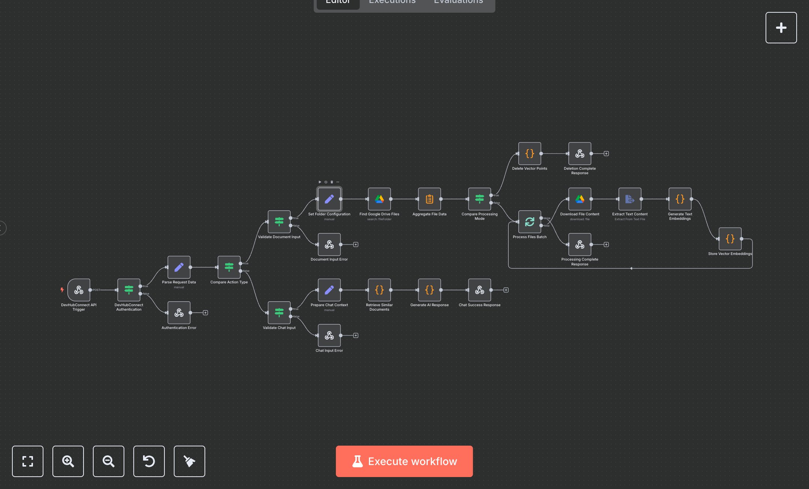The width and height of the screenshot is (809, 489).
Task: Deactivate Set Folder Configuration via power icon
Action: coord(326,182)
